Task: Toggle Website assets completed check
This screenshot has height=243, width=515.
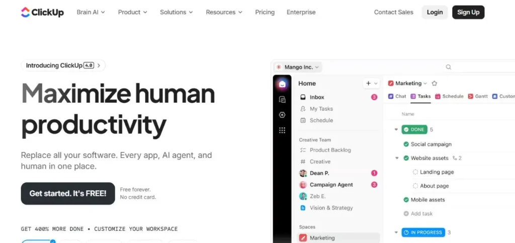Action: pos(406,158)
